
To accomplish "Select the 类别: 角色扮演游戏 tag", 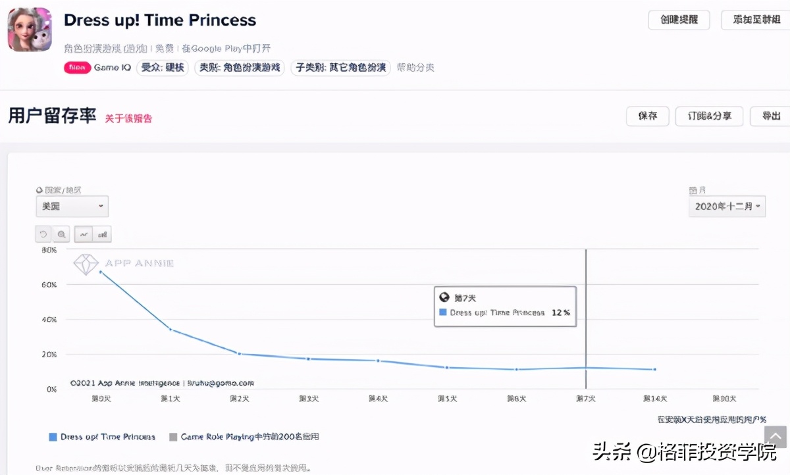I will (x=239, y=67).
